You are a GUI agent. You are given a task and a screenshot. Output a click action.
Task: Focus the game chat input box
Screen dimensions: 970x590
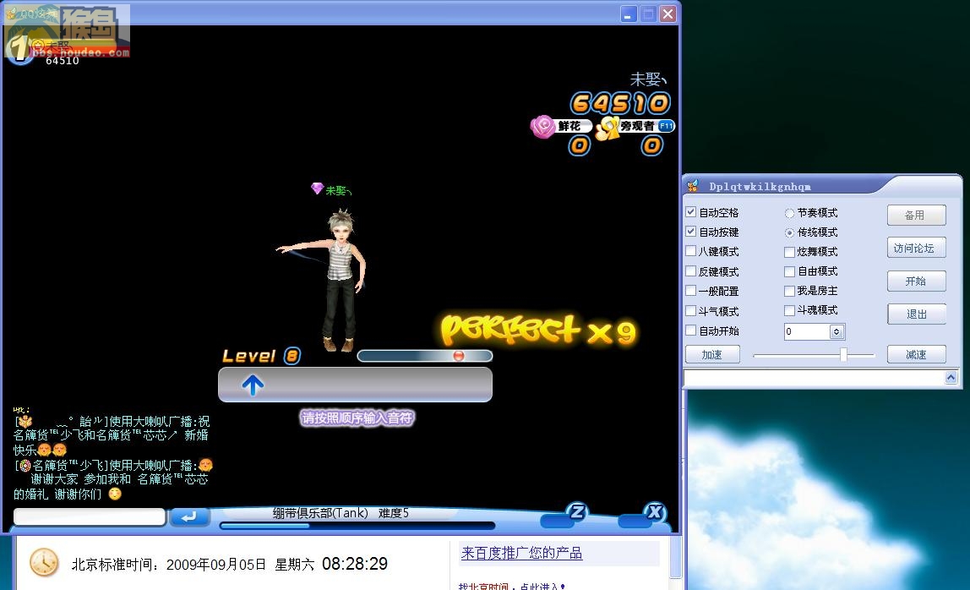[90, 516]
